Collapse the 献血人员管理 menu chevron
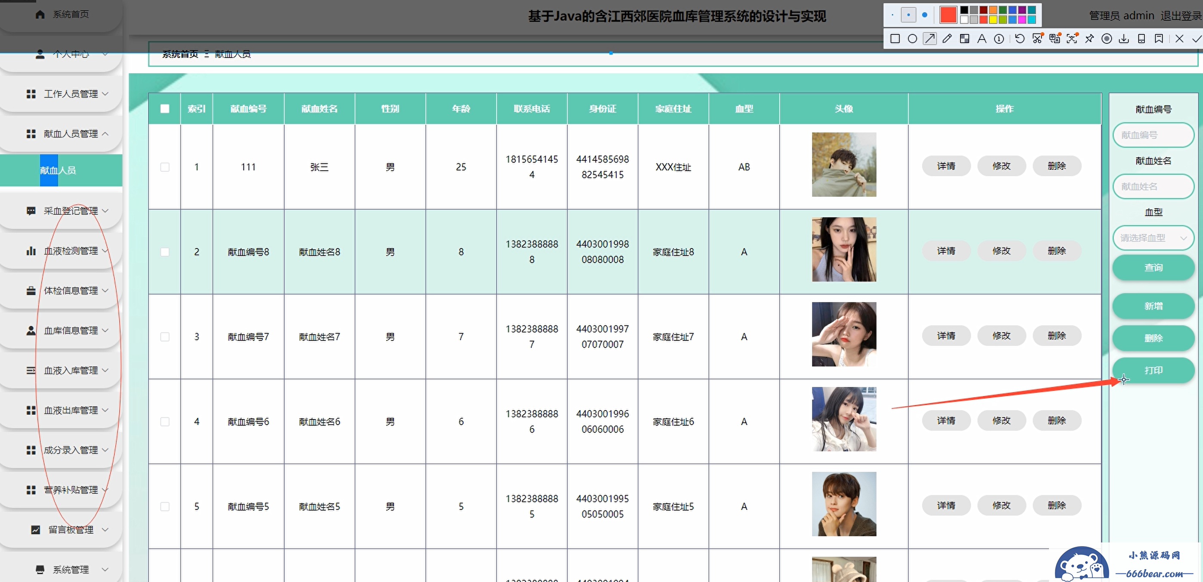 105,134
